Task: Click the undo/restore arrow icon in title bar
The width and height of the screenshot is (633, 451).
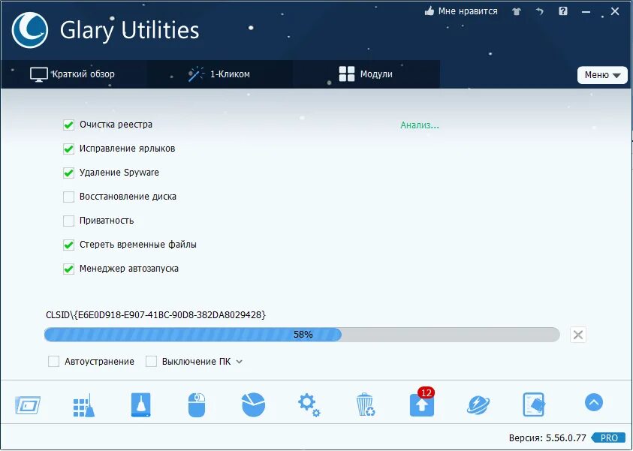Action: (x=540, y=11)
